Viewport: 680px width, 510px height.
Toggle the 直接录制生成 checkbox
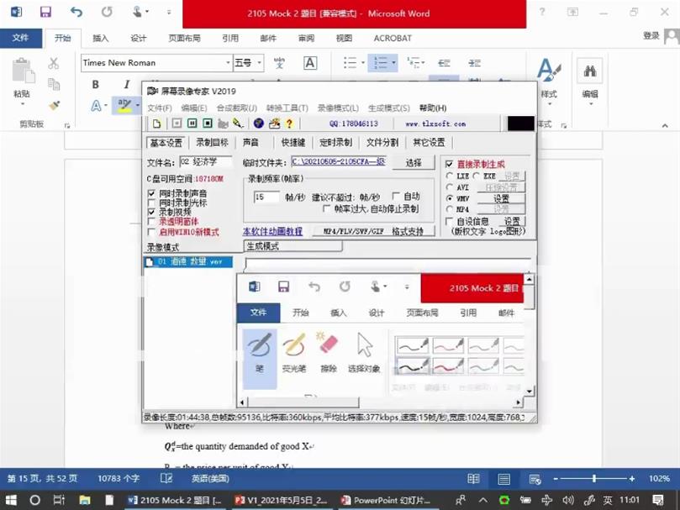pos(450,164)
